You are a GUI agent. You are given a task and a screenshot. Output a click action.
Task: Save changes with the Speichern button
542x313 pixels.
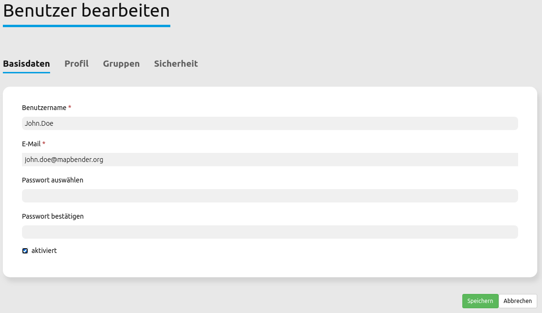[x=480, y=301]
